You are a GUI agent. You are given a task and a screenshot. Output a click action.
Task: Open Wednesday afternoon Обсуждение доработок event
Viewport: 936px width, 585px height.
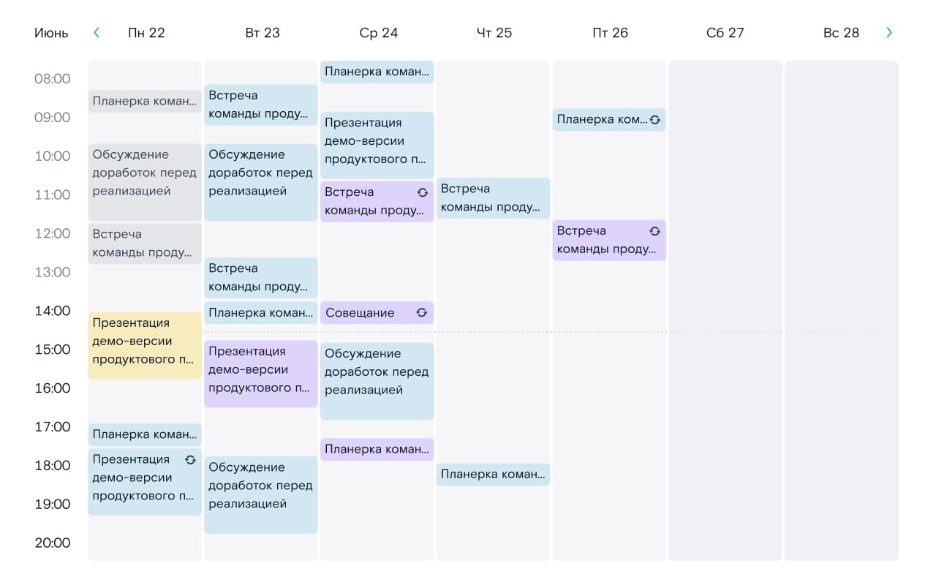(x=377, y=381)
